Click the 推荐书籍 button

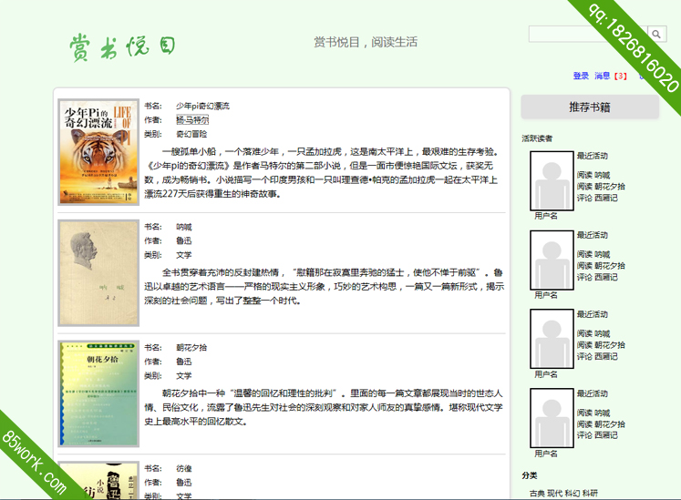(x=590, y=107)
